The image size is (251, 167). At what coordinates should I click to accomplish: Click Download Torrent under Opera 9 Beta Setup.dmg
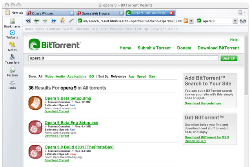(56, 111)
